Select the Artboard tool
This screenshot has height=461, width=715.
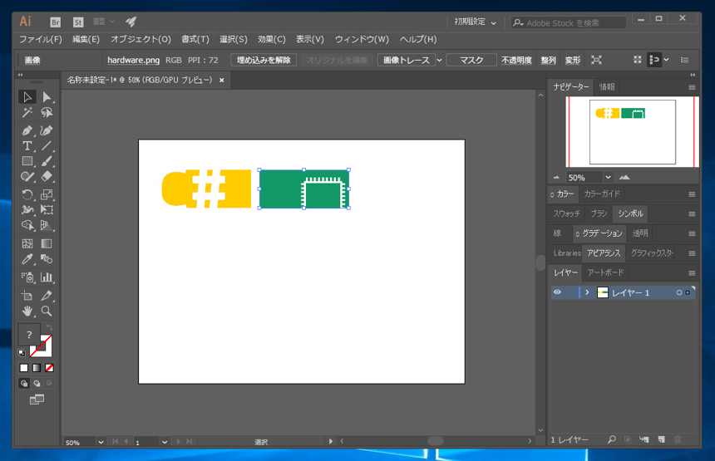click(27, 296)
